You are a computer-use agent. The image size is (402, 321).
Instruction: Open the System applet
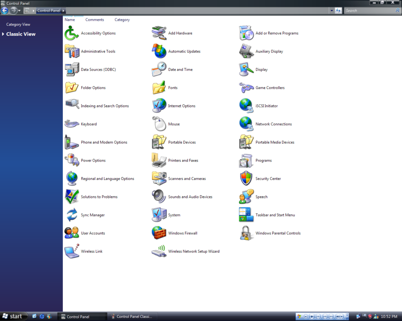pyautogui.click(x=166, y=215)
